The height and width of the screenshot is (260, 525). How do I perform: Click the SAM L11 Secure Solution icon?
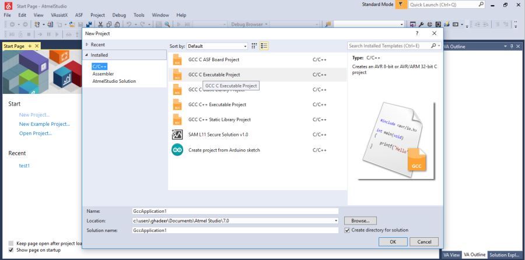[177, 135]
